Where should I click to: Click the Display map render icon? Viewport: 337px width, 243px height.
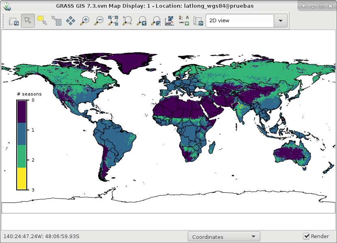(x=14, y=21)
